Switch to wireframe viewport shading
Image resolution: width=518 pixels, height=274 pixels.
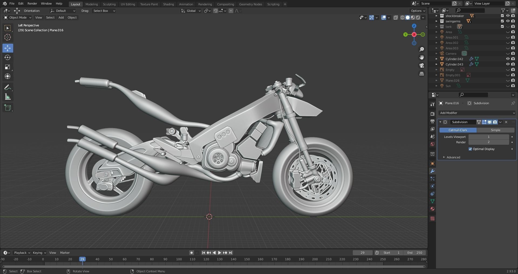(403, 18)
